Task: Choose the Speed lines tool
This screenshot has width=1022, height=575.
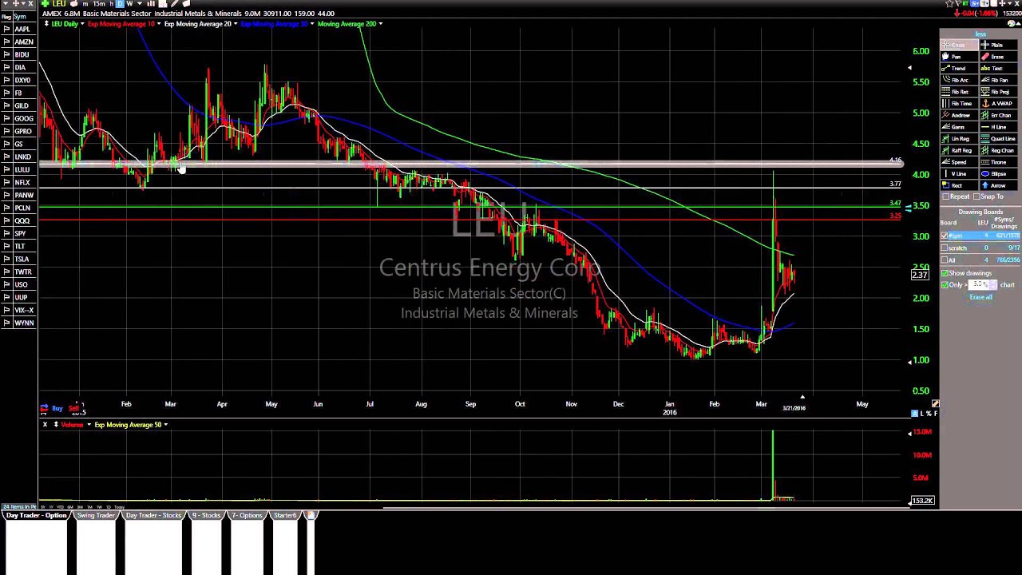Action: [x=961, y=162]
